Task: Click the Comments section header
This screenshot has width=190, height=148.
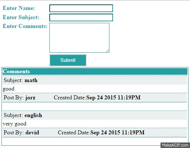Action: [x=95, y=71]
